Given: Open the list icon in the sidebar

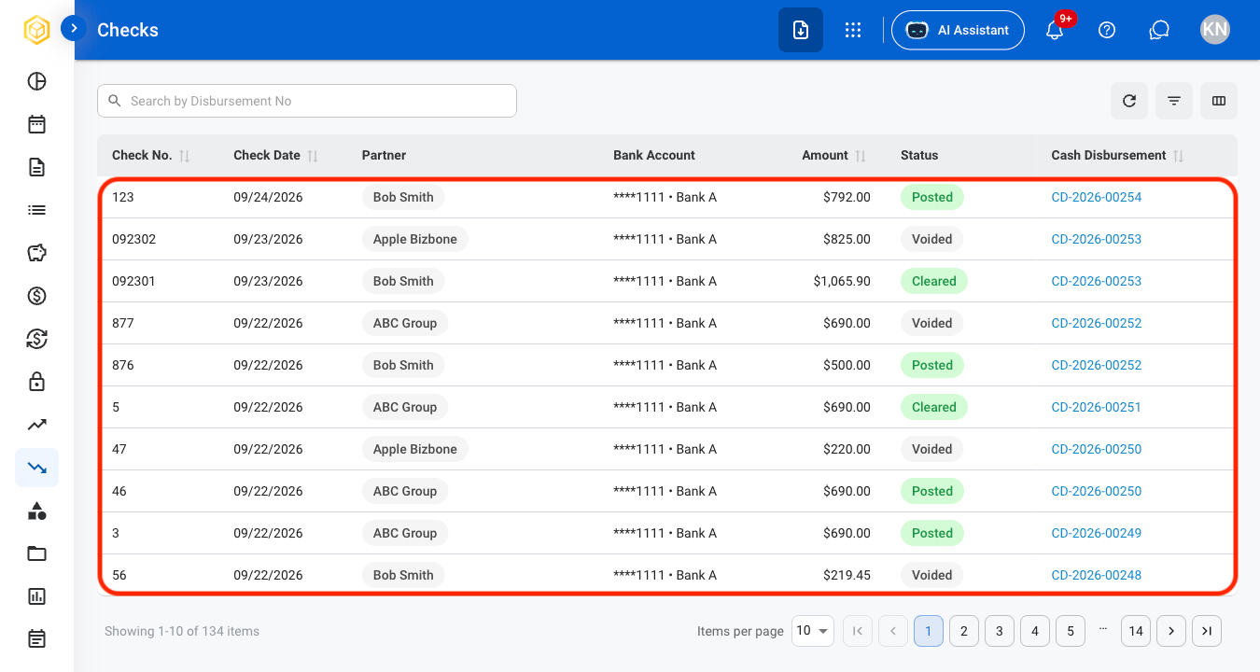Looking at the screenshot, I should coord(36,210).
